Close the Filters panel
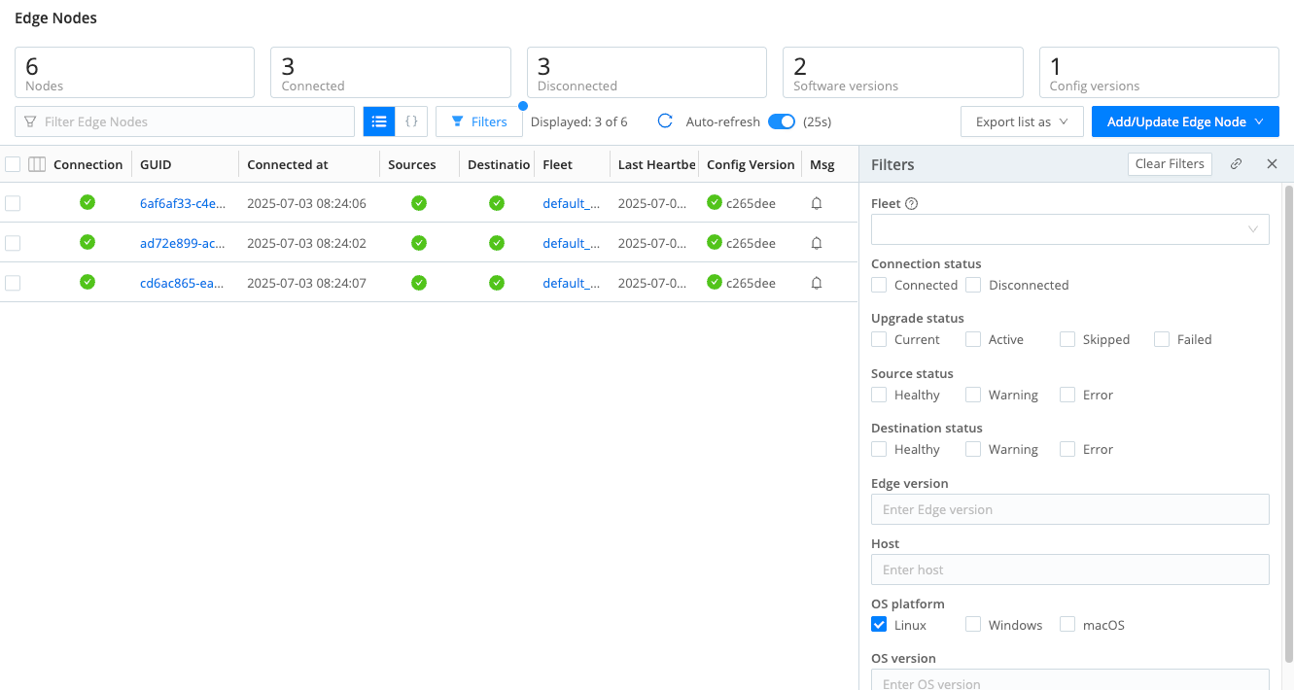This screenshot has width=1294, height=690. pyautogui.click(x=1272, y=164)
